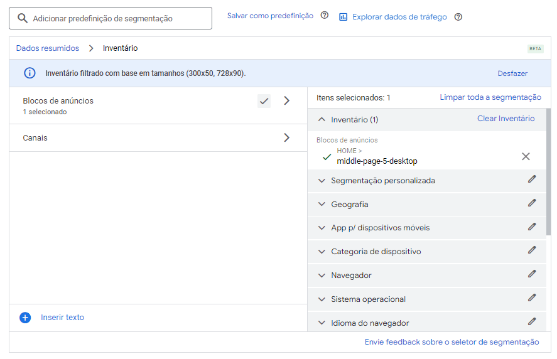Collapse the Inventário (1) section
557x359 pixels.
(x=322, y=120)
